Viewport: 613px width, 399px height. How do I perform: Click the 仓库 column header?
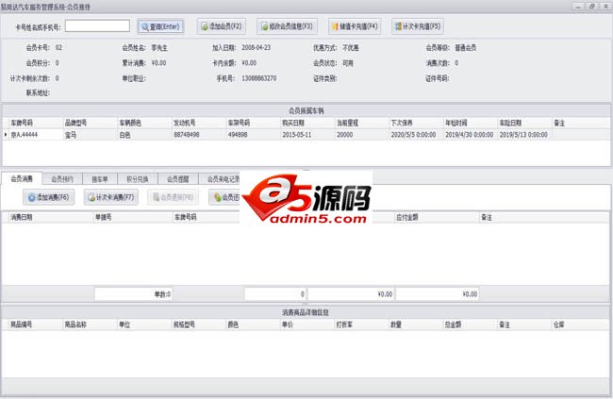click(579, 324)
